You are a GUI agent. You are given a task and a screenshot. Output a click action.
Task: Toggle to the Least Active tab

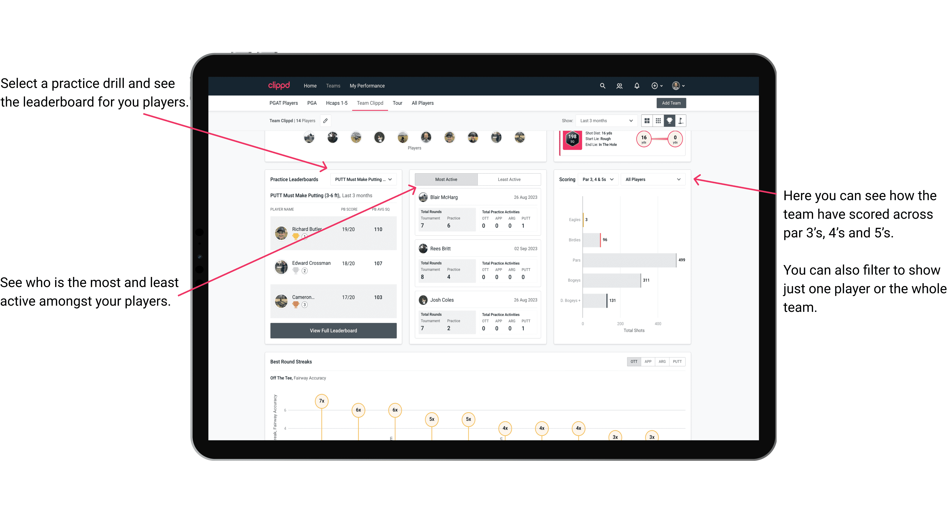509,179
